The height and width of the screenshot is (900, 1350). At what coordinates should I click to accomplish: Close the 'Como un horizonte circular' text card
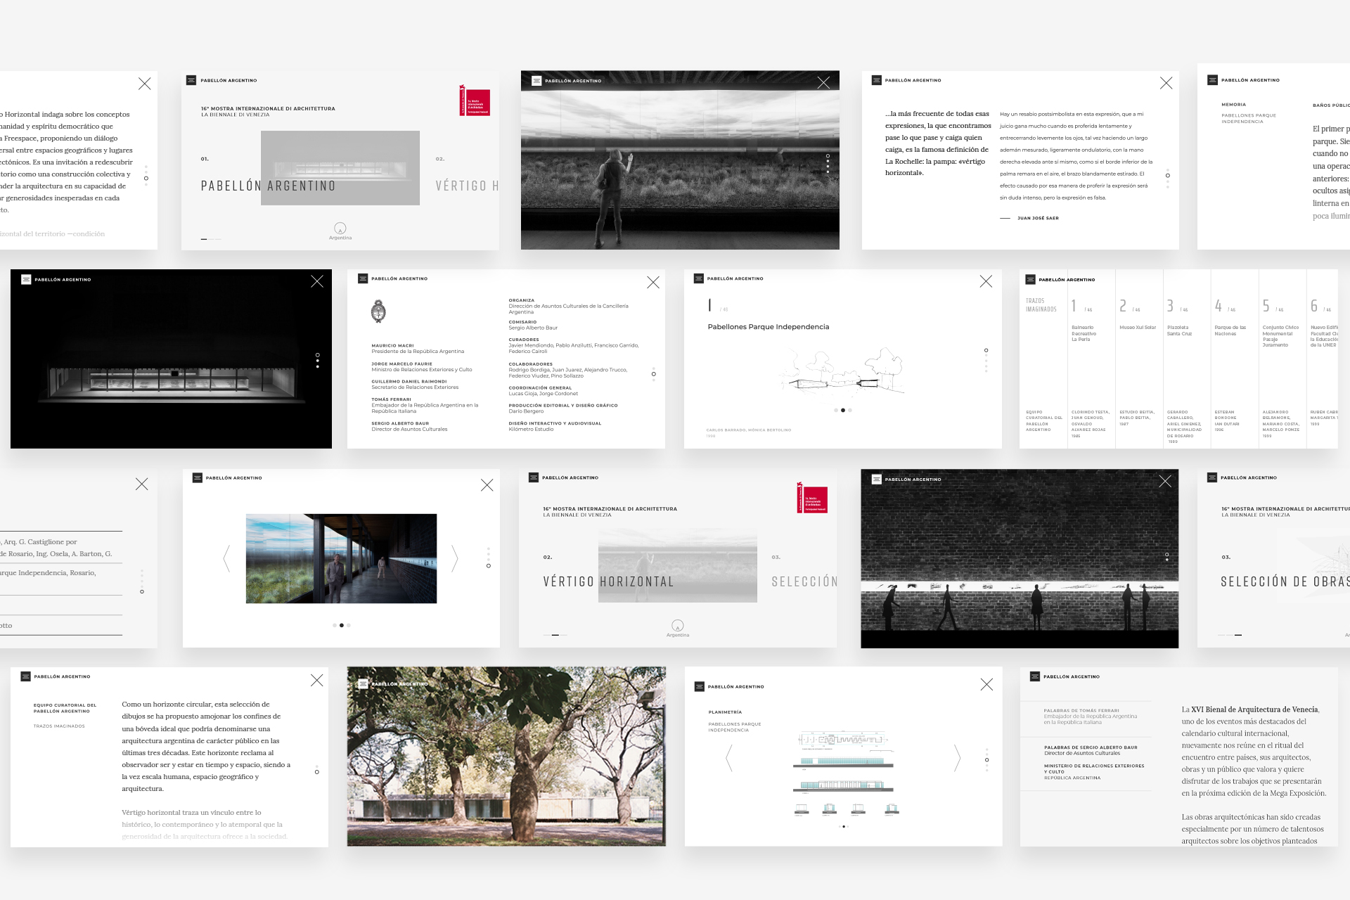317,680
